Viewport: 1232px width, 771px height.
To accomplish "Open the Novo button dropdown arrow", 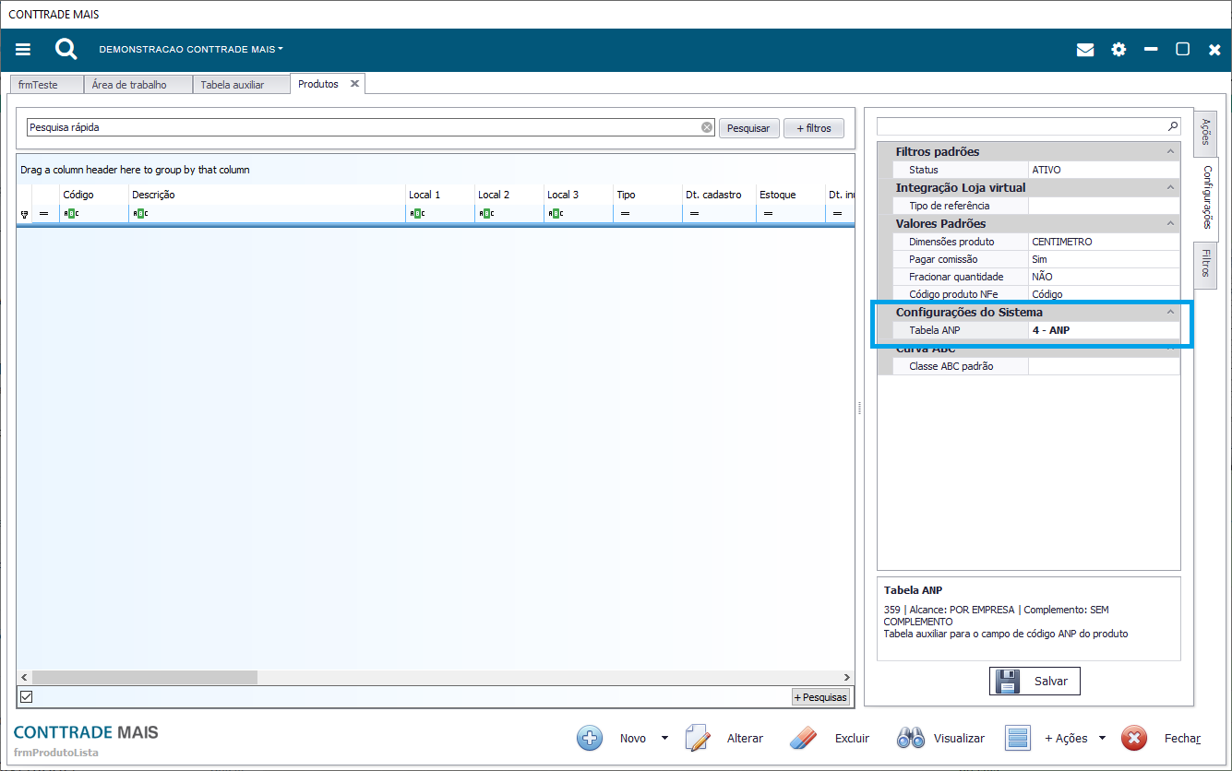I will [664, 738].
